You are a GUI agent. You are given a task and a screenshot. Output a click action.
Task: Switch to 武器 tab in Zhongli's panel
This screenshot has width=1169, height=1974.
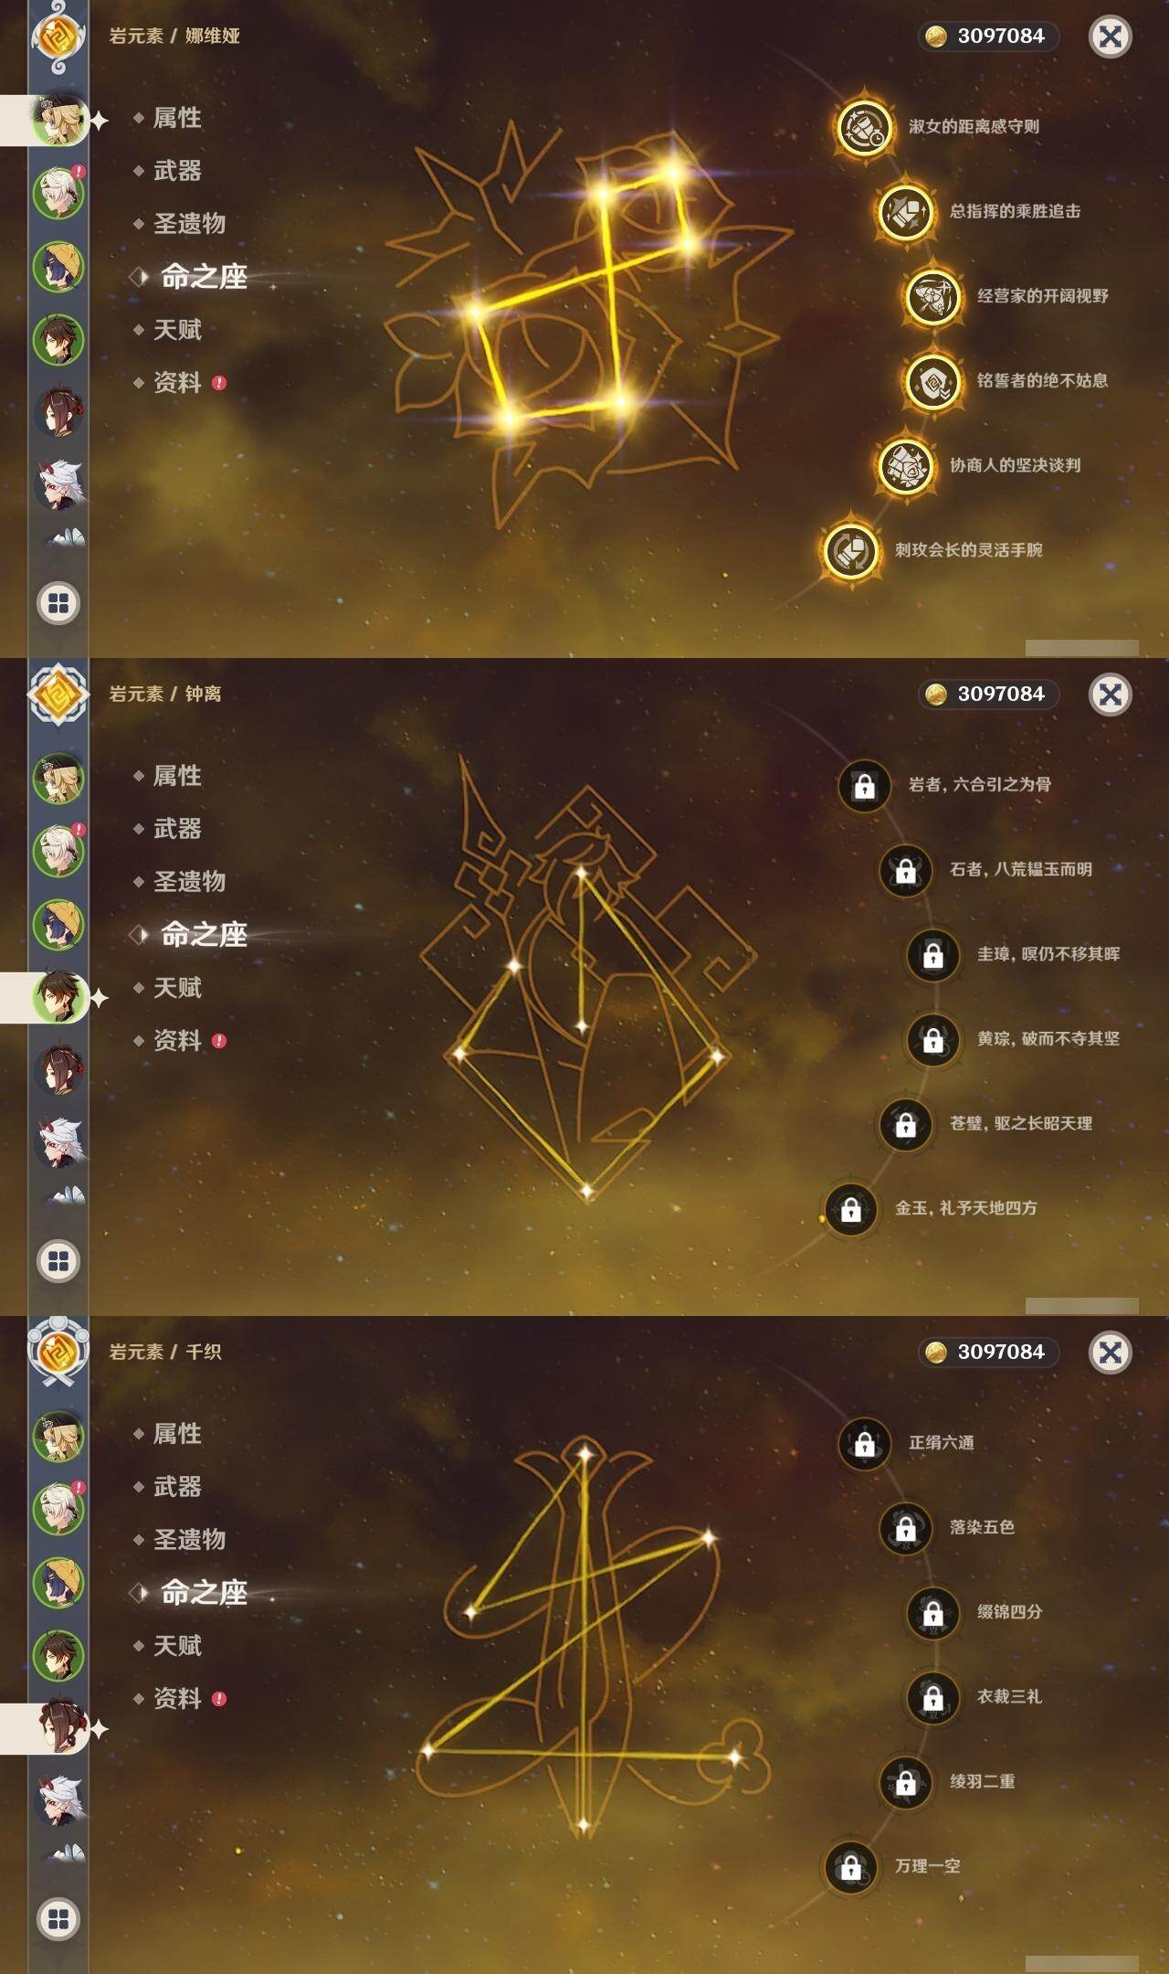pos(177,828)
